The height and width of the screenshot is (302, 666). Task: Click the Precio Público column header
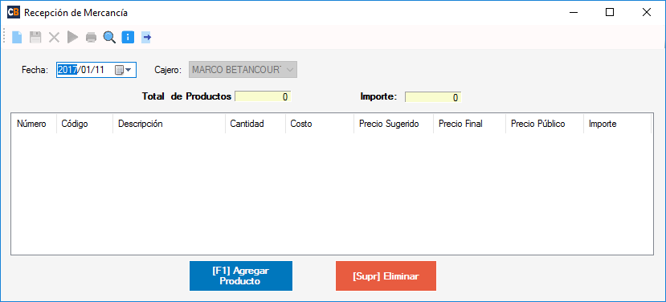[x=545, y=124]
